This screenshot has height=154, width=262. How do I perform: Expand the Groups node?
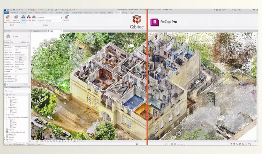click(5, 140)
